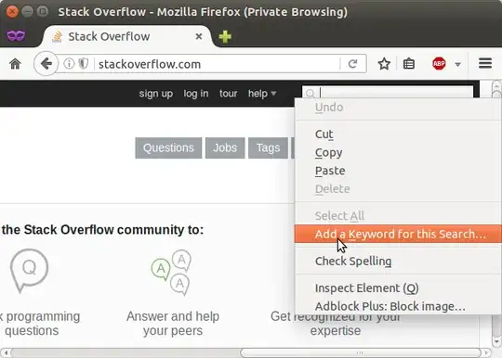Click the Stack Overflow tab favicon
Viewport: 502px width, 358px height.
point(58,36)
